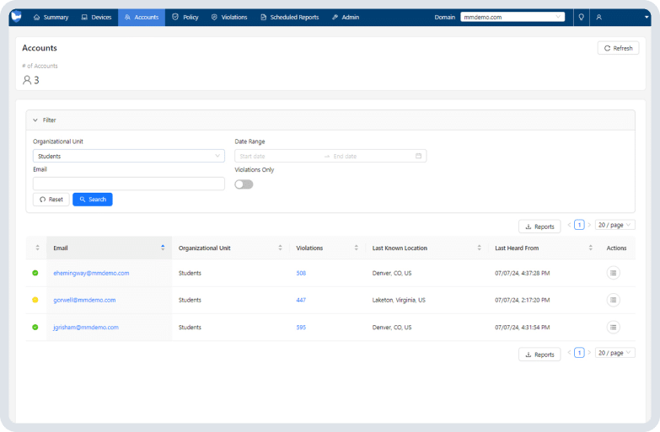
Task: Select page 1 in top pagination
Action: click(x=579, y=225)
